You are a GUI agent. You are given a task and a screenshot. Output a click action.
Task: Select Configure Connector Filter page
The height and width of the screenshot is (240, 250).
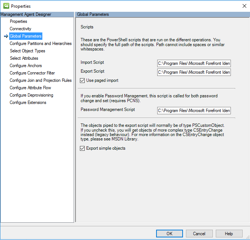[32, 73]
